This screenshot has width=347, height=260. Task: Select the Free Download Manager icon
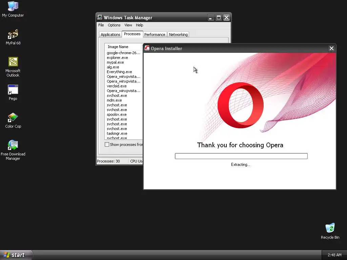coord(13,150)
